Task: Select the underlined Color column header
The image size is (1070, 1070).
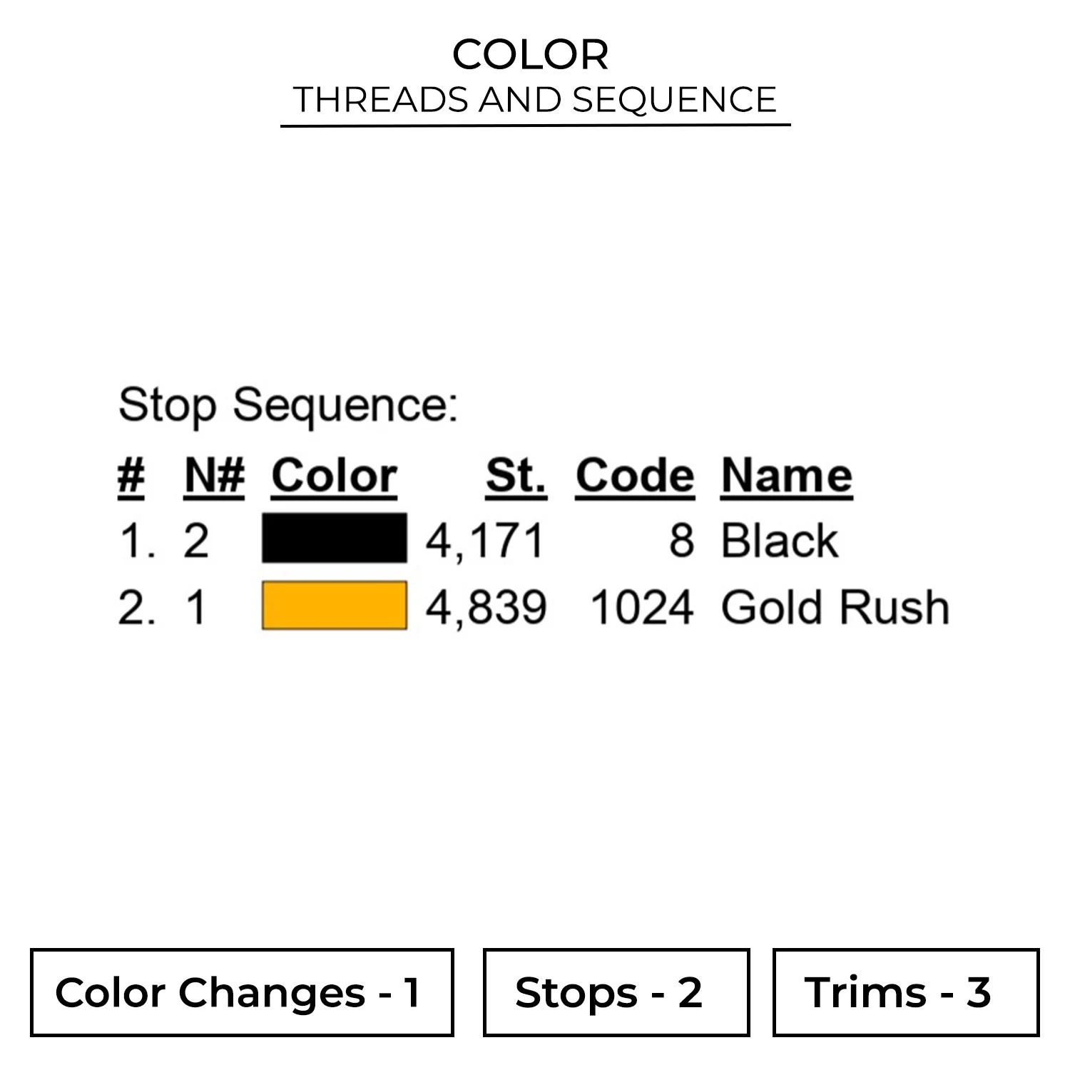Action: [334, 475]
